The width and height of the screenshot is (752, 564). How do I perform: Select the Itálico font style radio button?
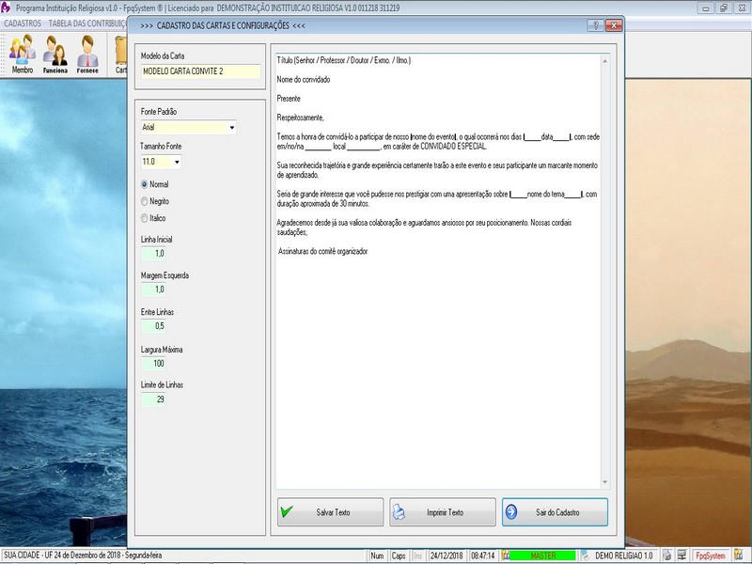click(145, 218)
